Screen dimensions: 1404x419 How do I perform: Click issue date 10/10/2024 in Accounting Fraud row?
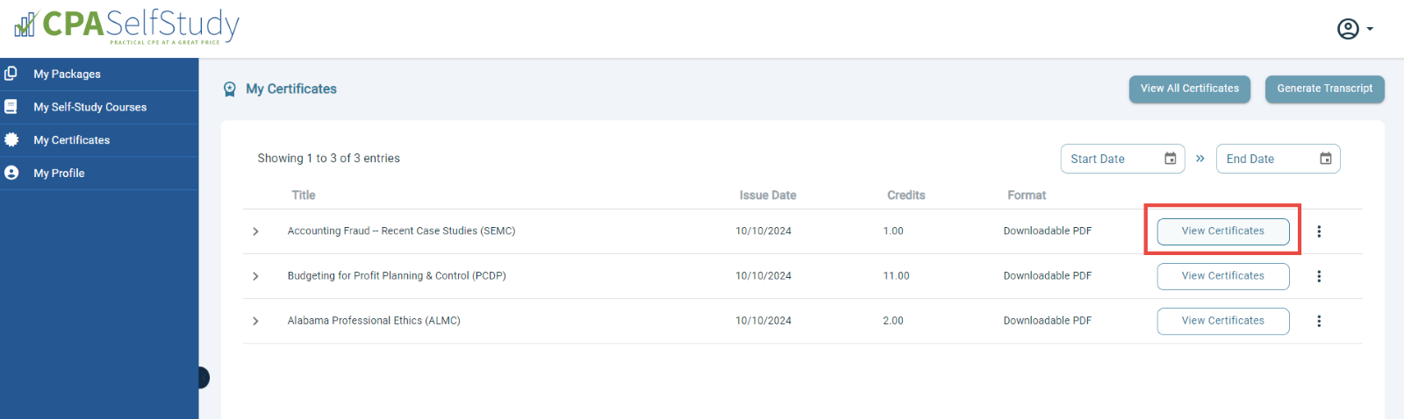pyautogui.click(x=763, y=231)
